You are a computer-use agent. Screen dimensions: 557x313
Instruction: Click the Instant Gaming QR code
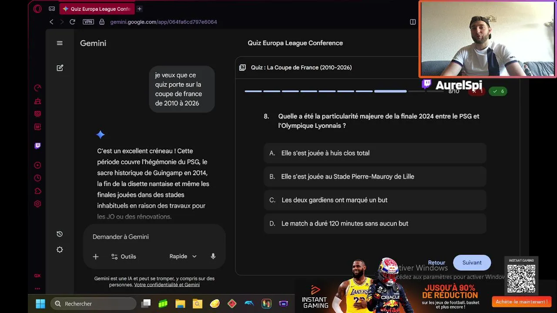[x=521, y=279]
